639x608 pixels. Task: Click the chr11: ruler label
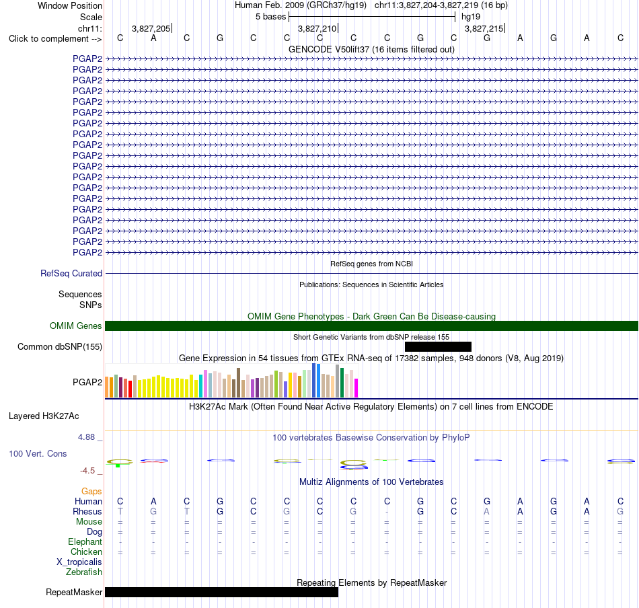[89, 28]
